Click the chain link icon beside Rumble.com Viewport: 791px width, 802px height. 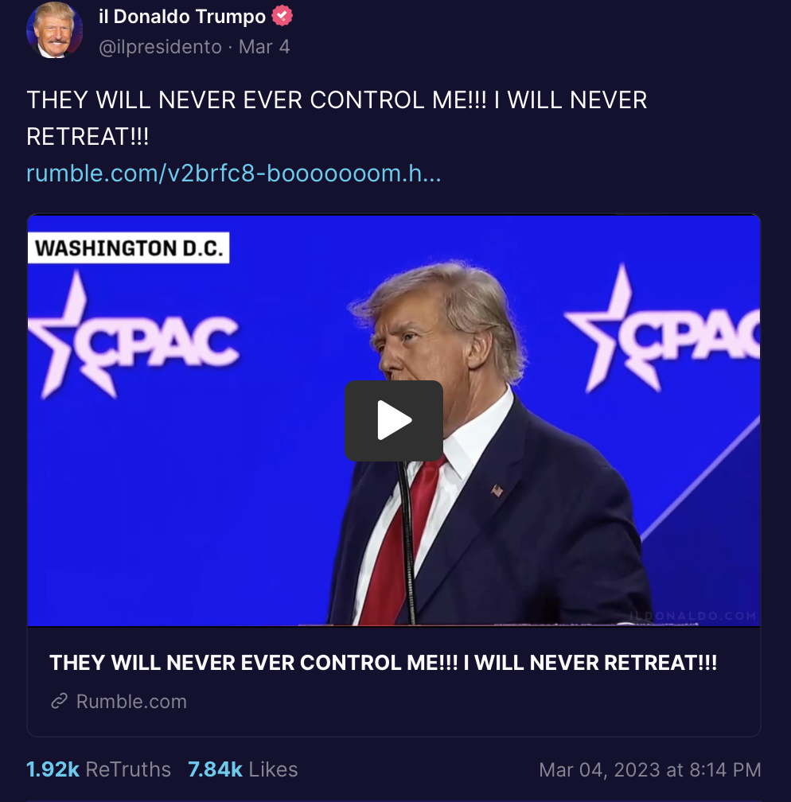pos(60,701)
